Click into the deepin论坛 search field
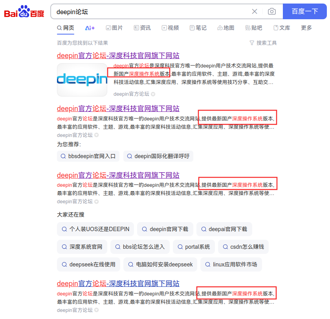The height and width of the screenshot is (319, 330). click(152, 11)
